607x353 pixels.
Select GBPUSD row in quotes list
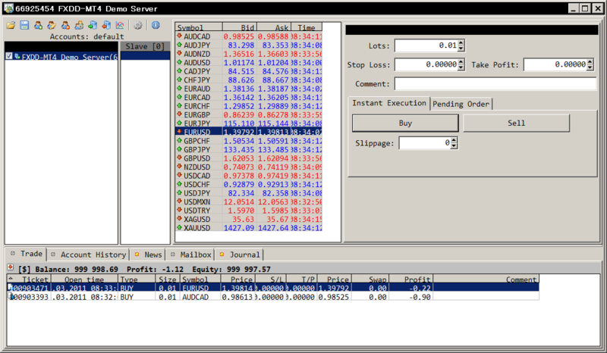pyautogui.click(x=249, y=158)
